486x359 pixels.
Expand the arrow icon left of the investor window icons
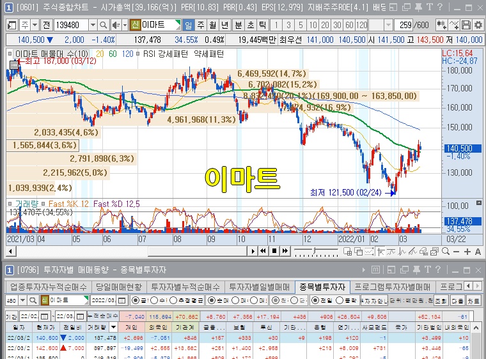click(364, 270)
